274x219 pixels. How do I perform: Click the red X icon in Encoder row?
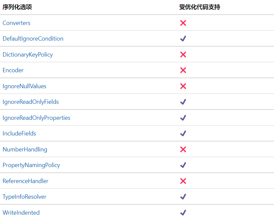(183, 70)
